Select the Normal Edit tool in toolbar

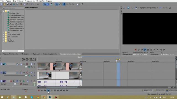tap(64, 4)
